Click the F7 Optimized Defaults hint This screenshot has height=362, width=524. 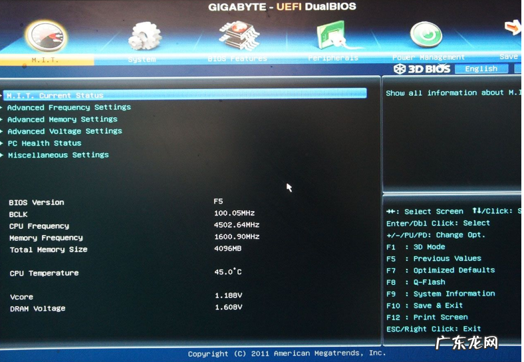click(440, 270)
